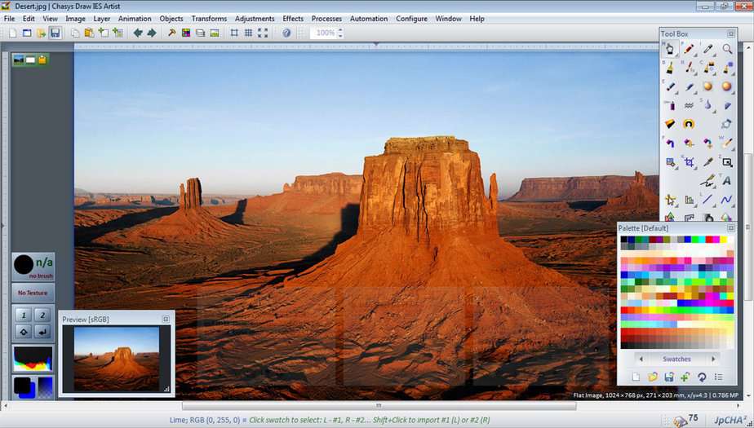The height and width of the screenshot is (428, 754).
Task: Reset palette using circular arrow icon
Action: (x=702, y=377)
